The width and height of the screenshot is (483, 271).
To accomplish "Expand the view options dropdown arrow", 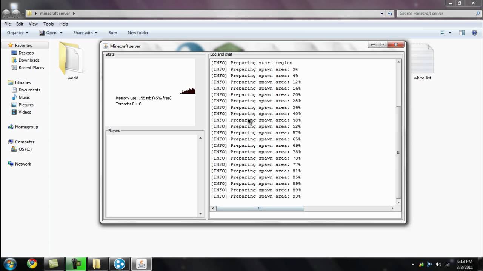I will coord(450,33).
